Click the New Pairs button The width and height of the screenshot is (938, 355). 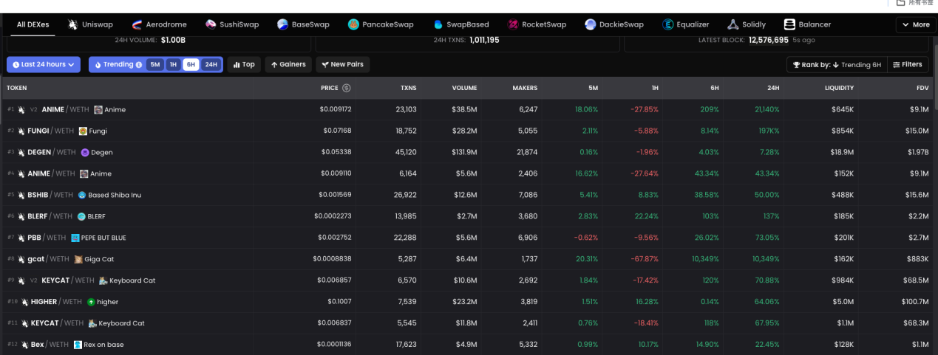[x=343, y=65]
